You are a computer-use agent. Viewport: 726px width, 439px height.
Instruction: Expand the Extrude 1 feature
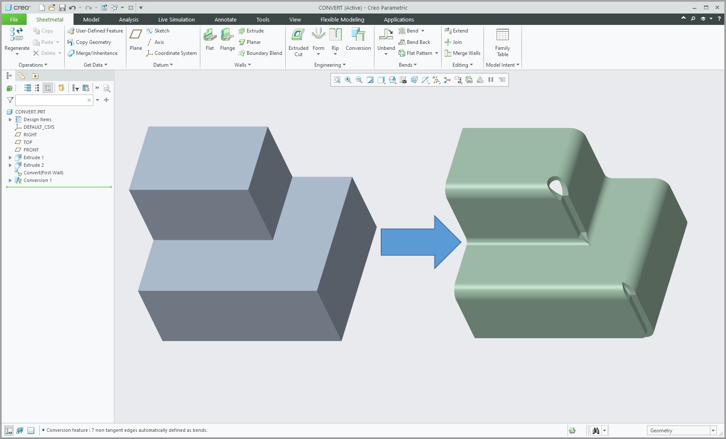[10, 157]
